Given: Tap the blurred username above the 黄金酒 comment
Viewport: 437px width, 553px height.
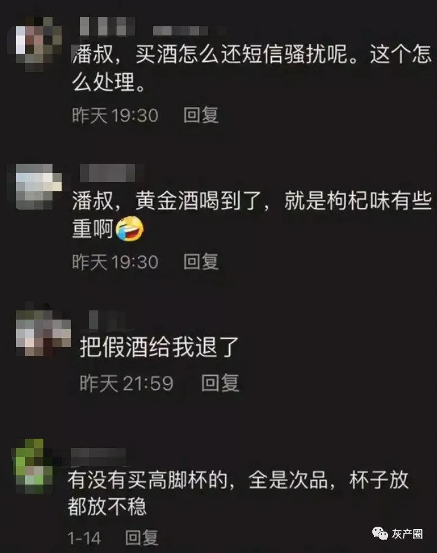Looking at the screenshot, I should [110, 173].
